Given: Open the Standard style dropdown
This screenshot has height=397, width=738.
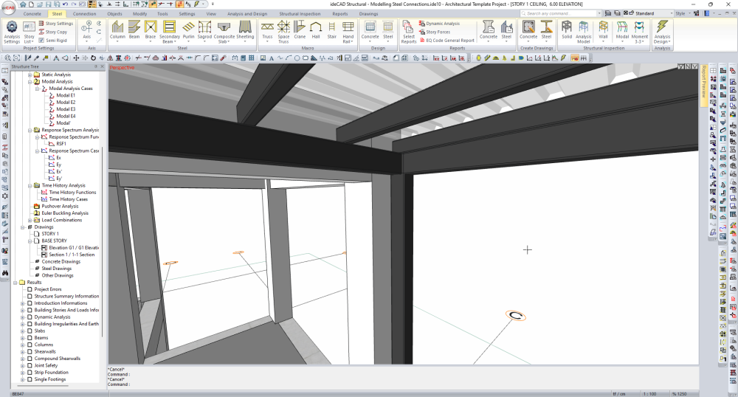Looking at the screenshot, I should click(x=652, y=13).
